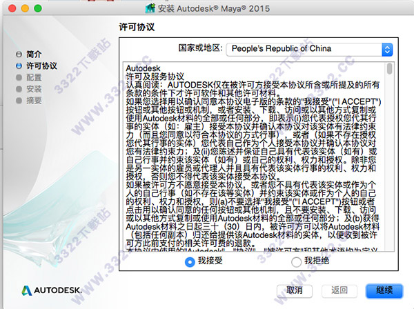Click the Maya installer icon in title bar
Screen dimensions: 414x309
(150, 8)
